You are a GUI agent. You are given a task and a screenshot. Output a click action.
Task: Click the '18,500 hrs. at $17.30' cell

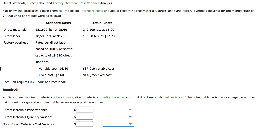tap(51, 36)
